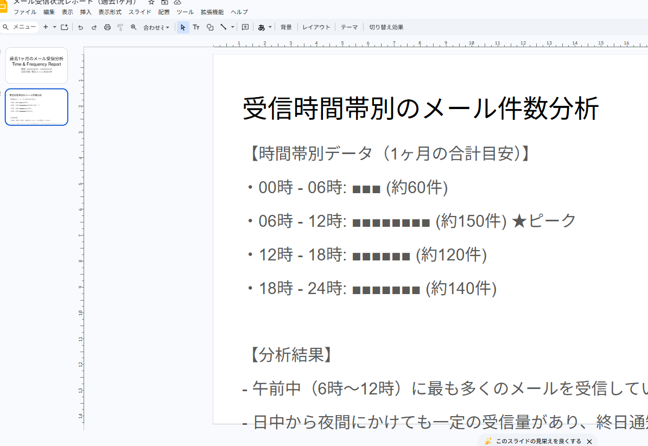648x446 pixels.
Task: Open the 挿入 menu
Action: (86, 12)
